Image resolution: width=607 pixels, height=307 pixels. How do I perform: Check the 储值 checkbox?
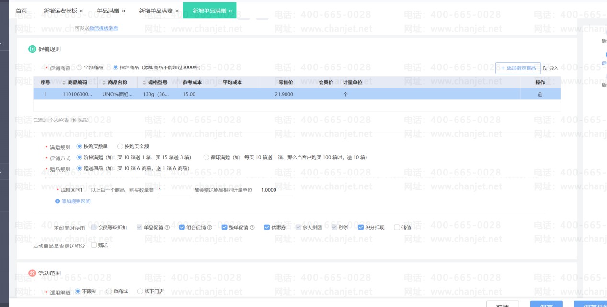[397, 227]
